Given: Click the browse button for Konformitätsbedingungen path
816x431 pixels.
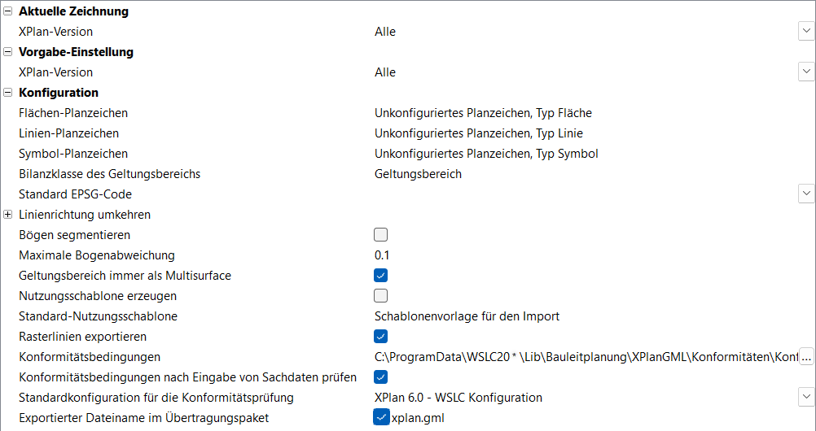Looking at the screenshot, I should pyautogui.click(x=806, y=357).
